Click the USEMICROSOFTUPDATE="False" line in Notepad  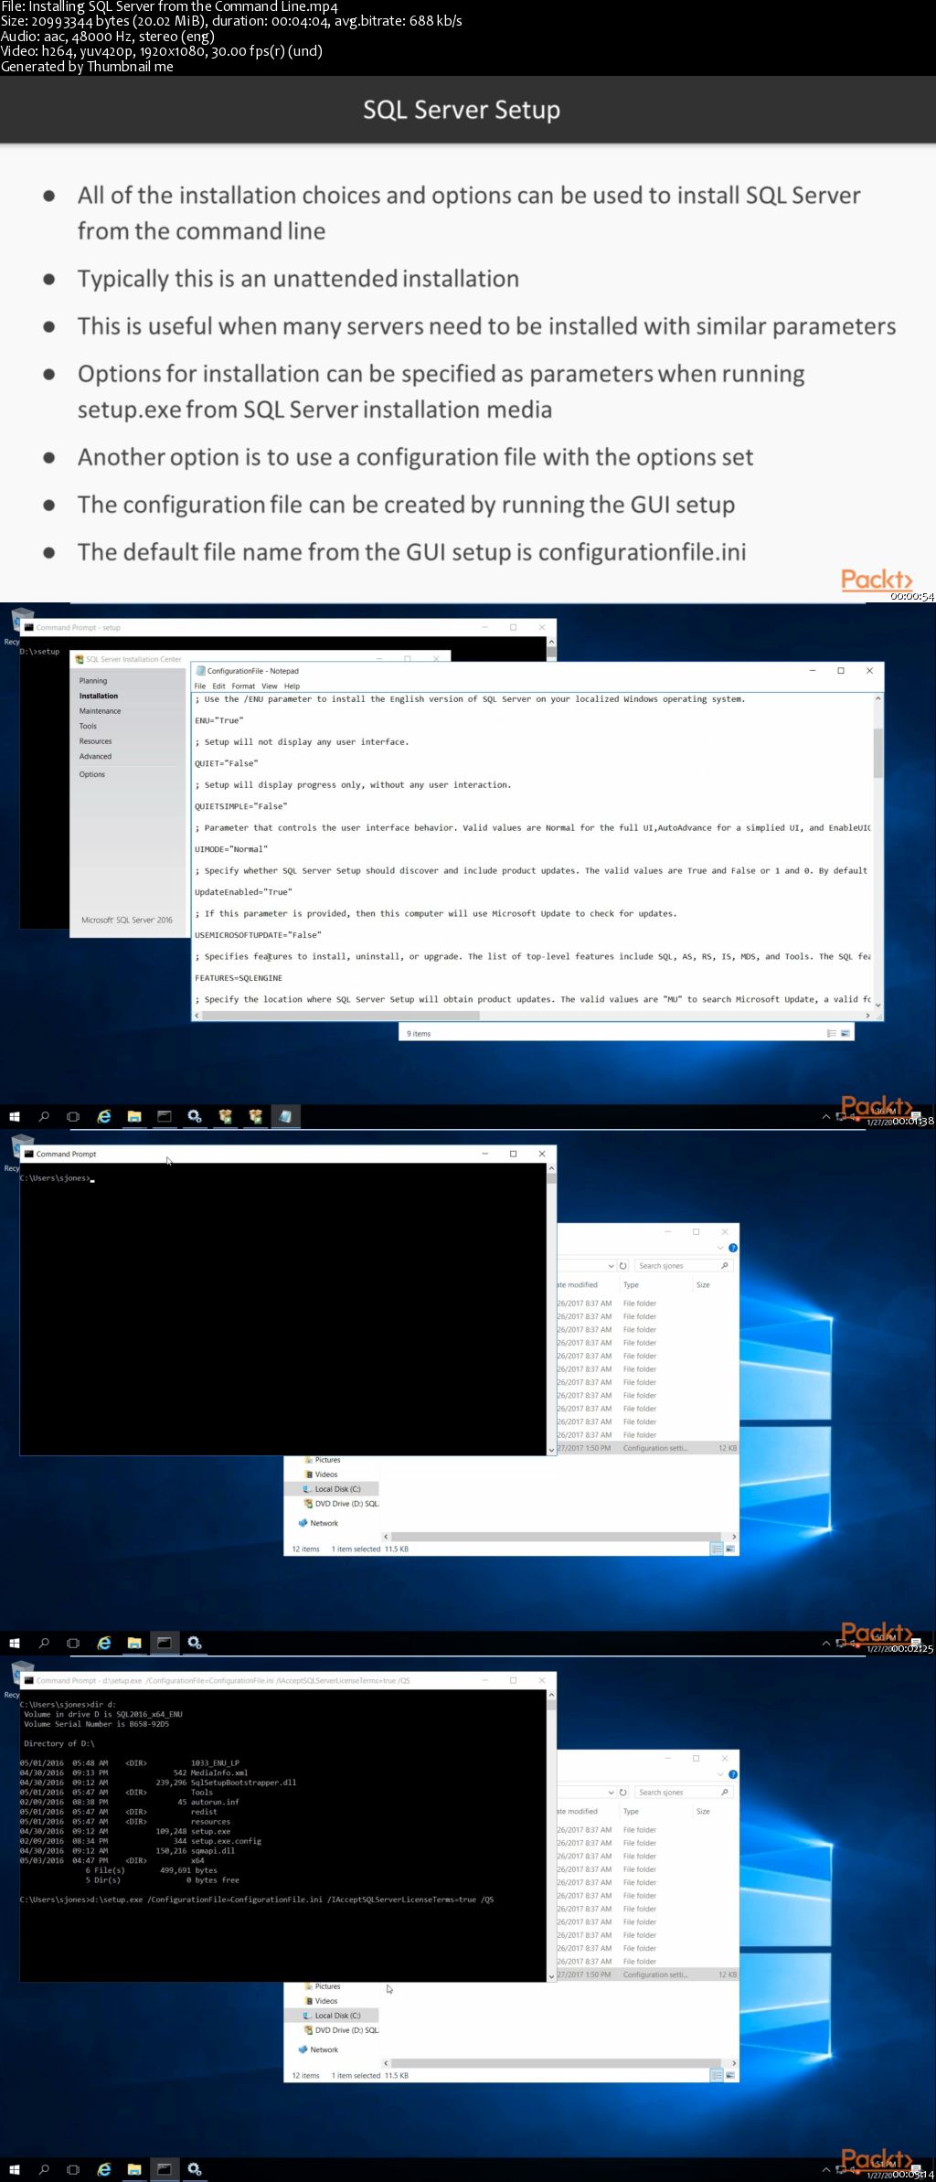[259, 935]
